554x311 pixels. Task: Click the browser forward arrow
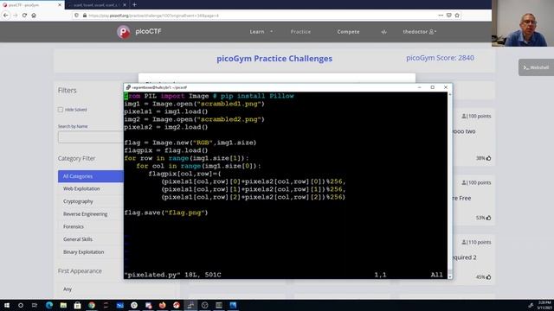pyautogui.click(x=16, y=16)
